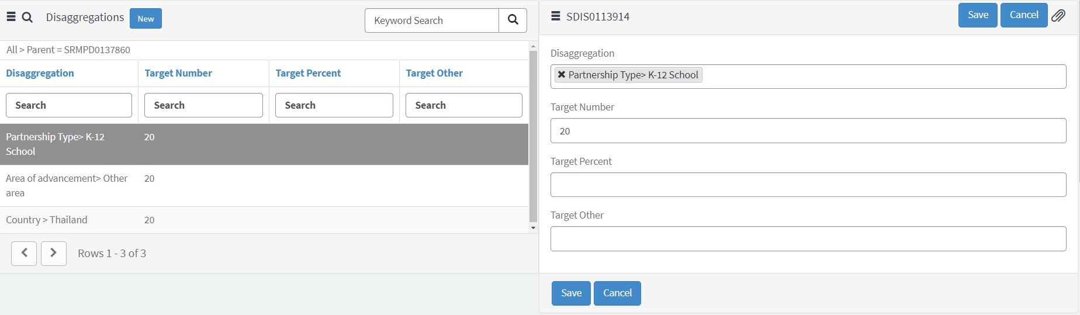Remove the Partnership Type K-12 School tag
This screenshot has height=315, width=1080.
[562, 75]
